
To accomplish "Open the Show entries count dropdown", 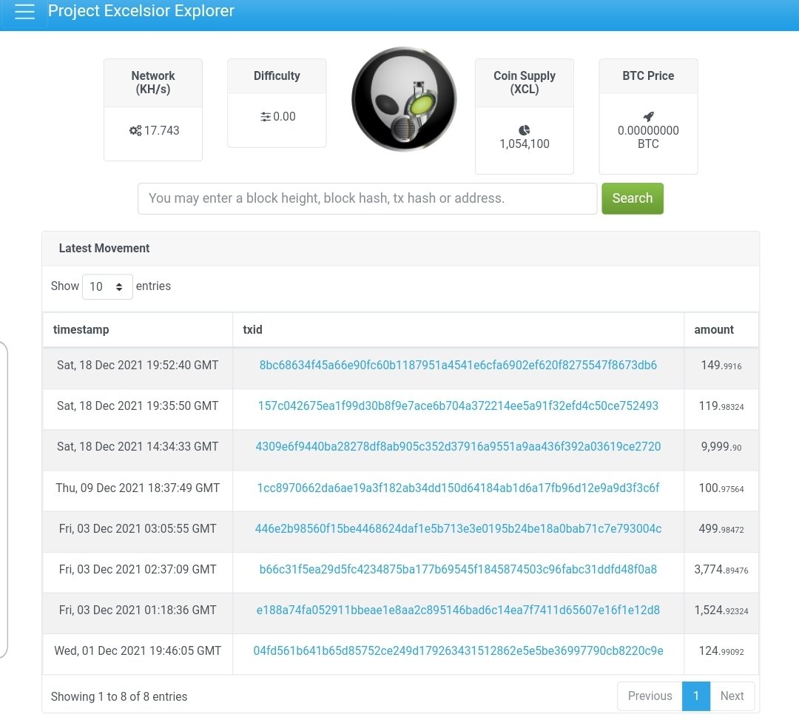I will (x=107, y=286).
